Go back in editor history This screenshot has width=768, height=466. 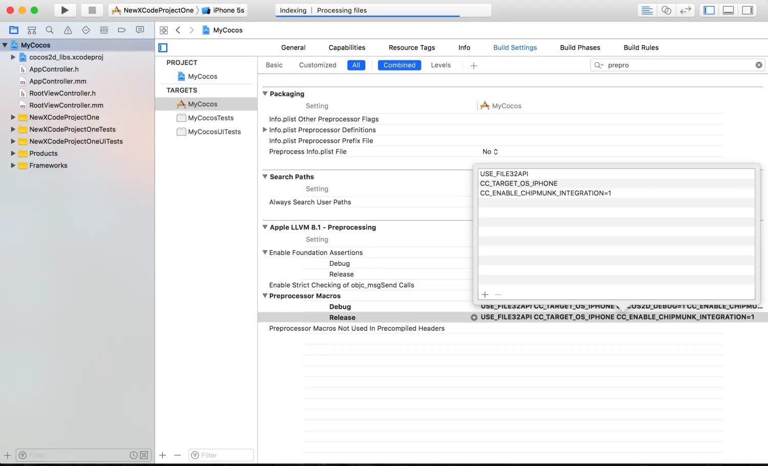click(178, 30)
